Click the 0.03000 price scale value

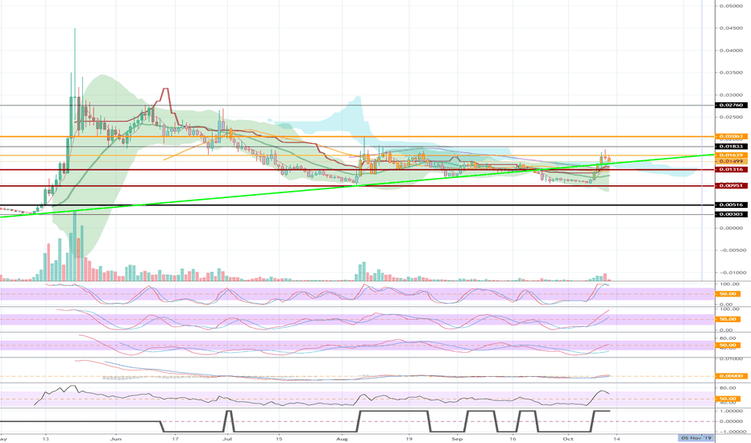click(732, 95)
